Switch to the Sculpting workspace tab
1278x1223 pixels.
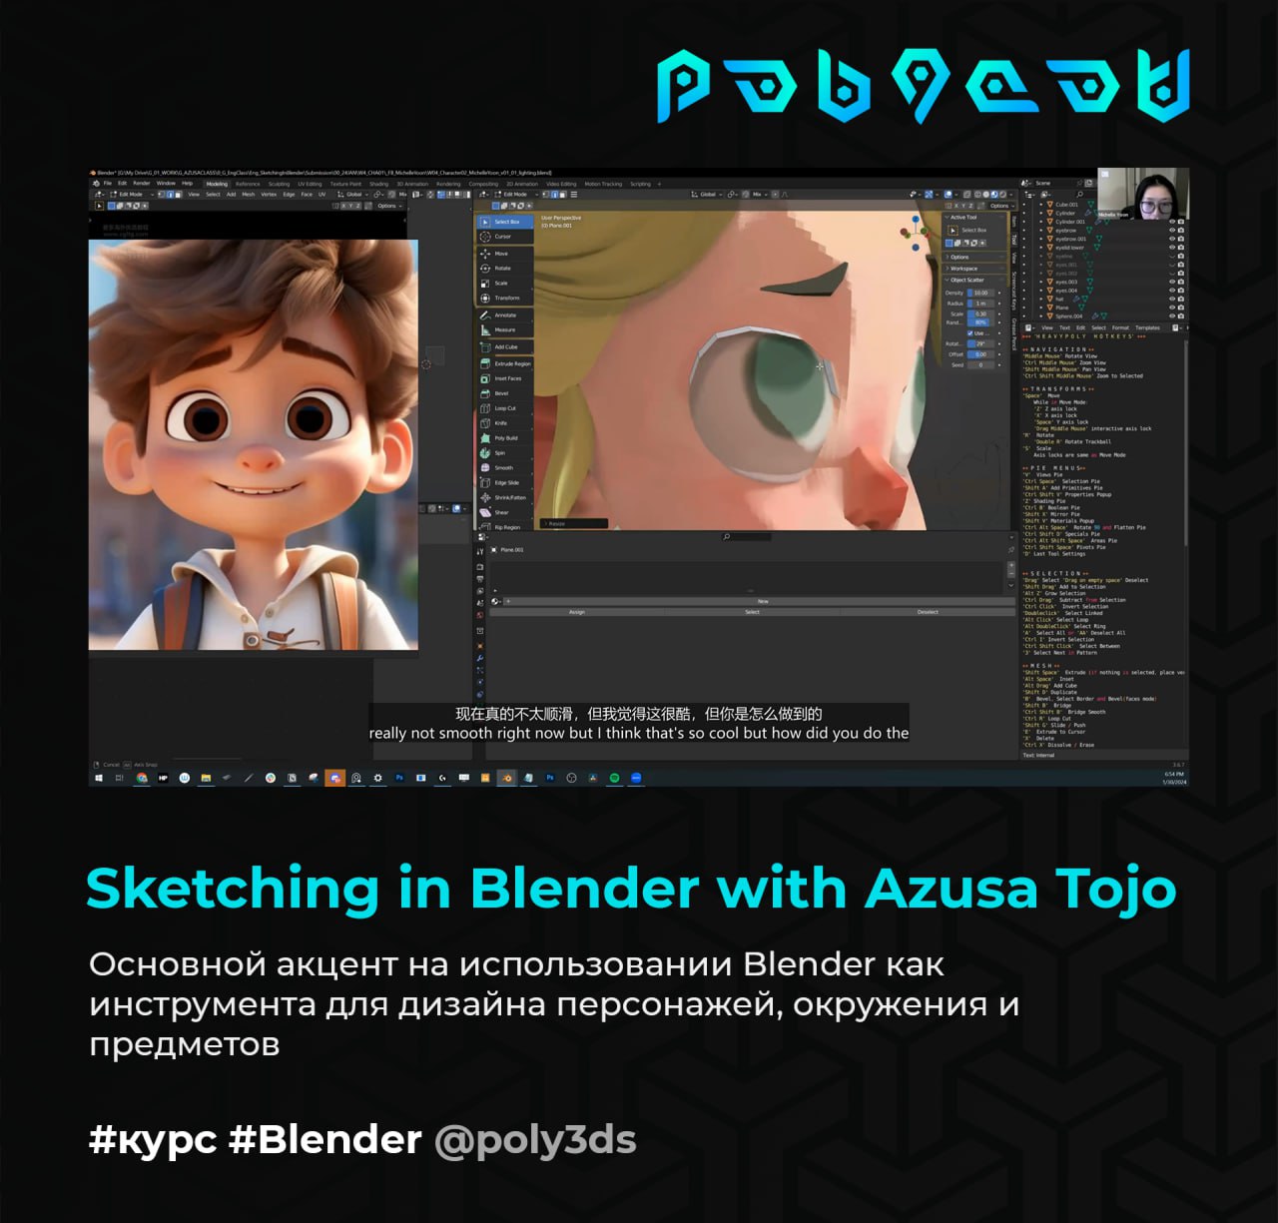[279, 184]
